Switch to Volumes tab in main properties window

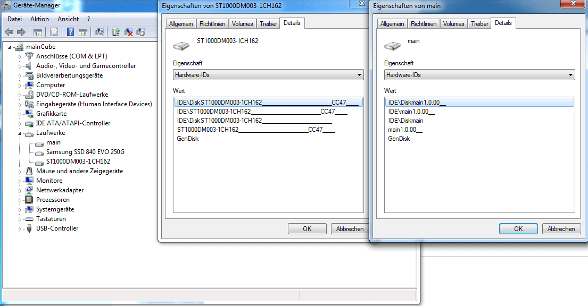[x=453, y=23]
